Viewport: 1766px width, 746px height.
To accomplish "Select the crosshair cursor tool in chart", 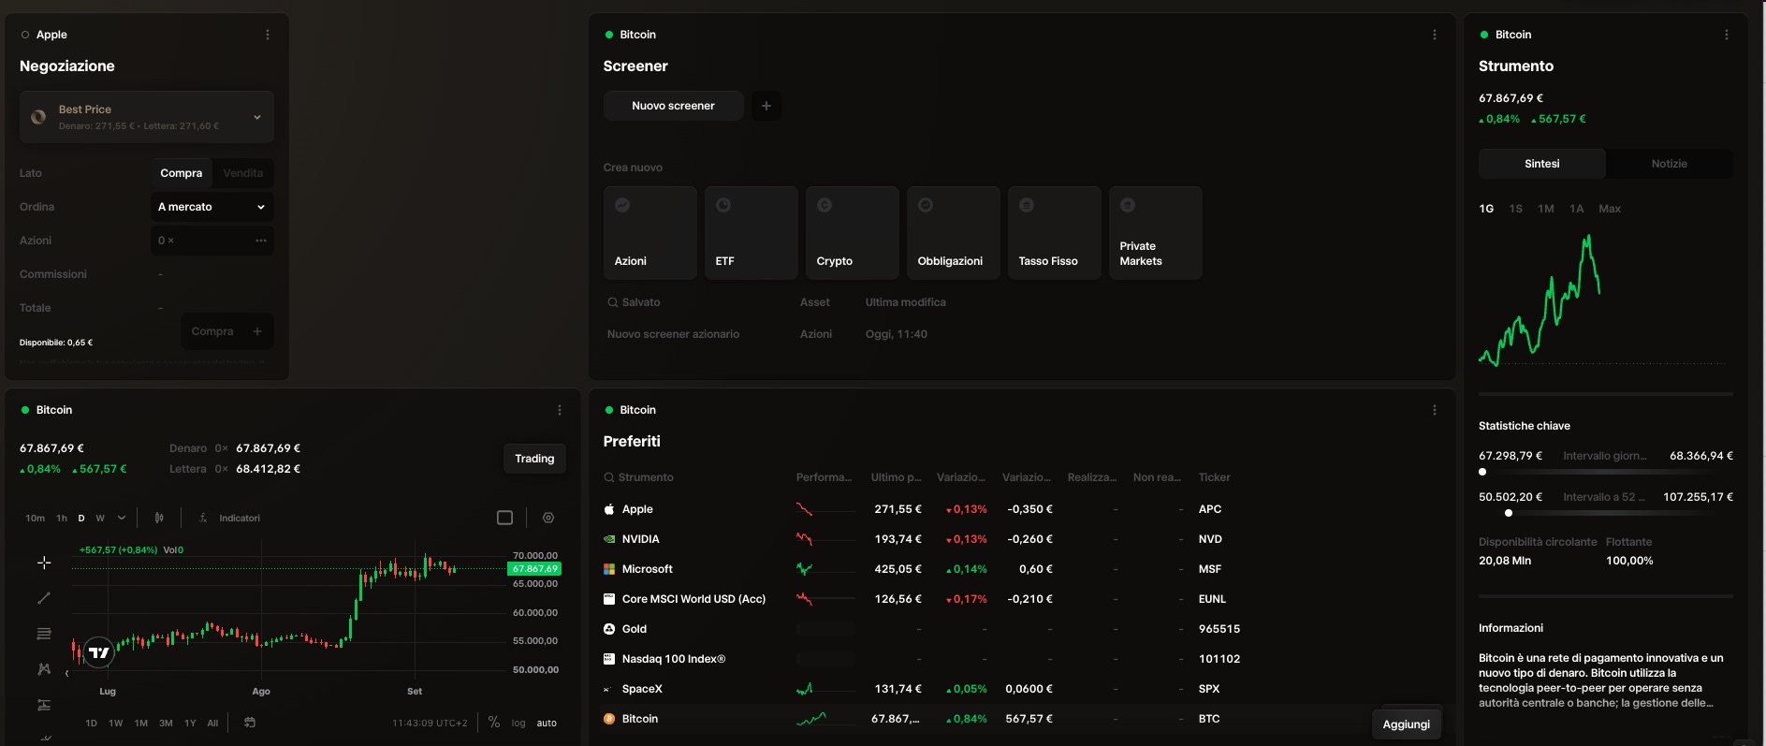I will click(x=44, y=563).
